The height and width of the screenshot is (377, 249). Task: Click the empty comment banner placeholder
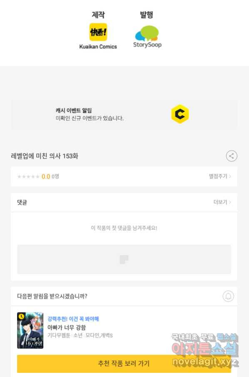(x=124, y=259)
